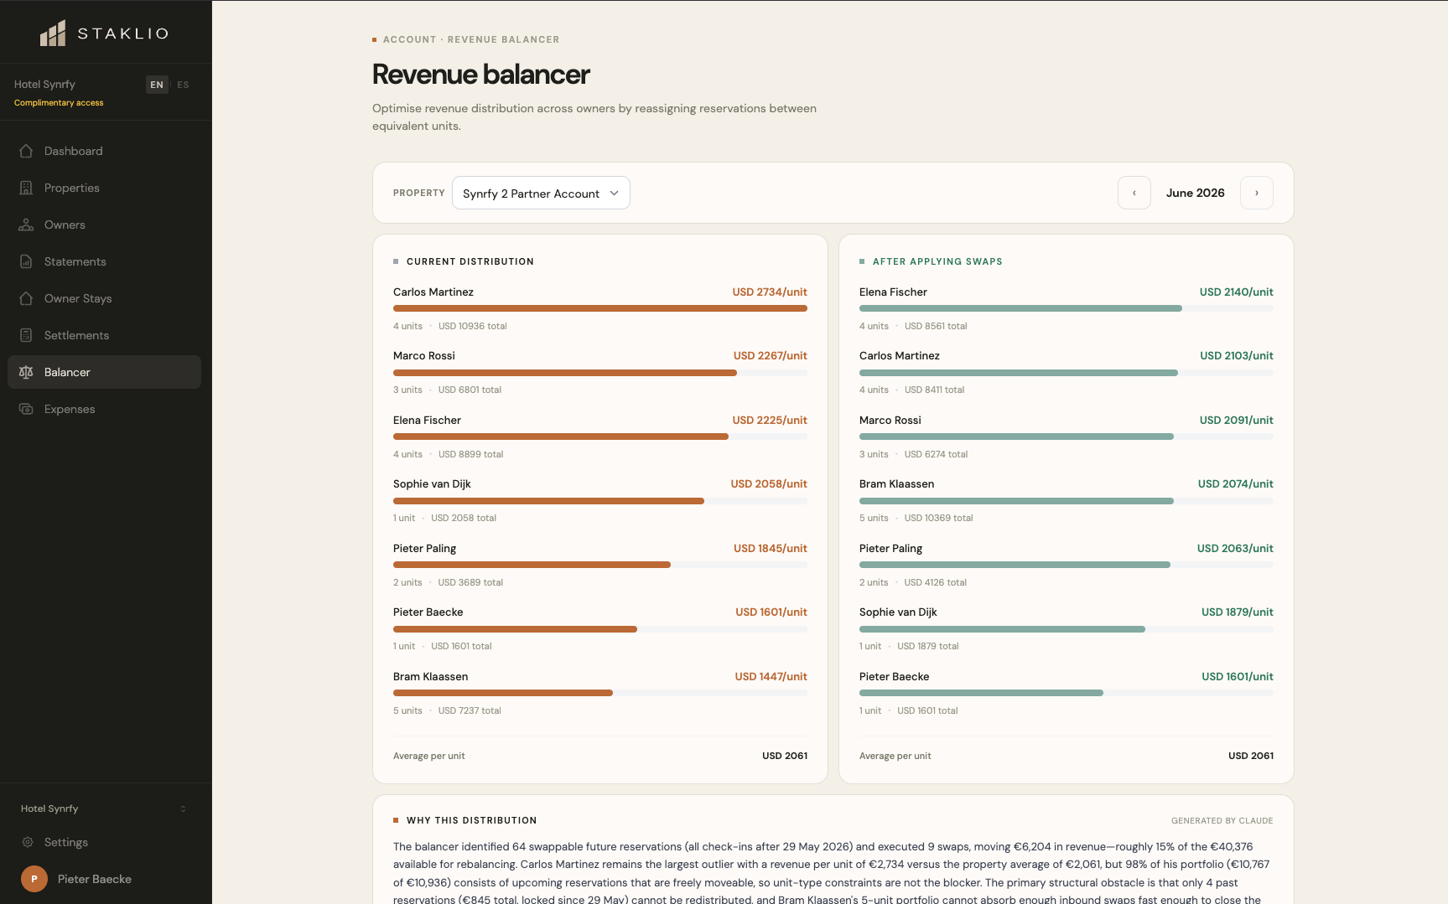Click 'USD 10936 total' text
The image size is (1448, 904).
click(473, 326)
